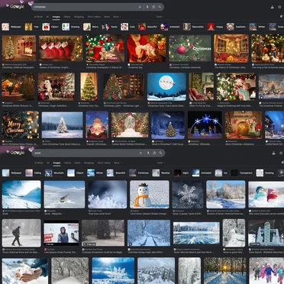Expand More menu under christmas search
The width and height of the screenshot is (284, 284).
[117, 17]
